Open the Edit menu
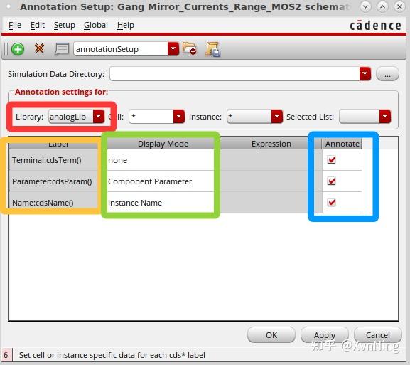The height and width of the screenshot is (365, 410). pyautogui.click(x=38, y=25)
